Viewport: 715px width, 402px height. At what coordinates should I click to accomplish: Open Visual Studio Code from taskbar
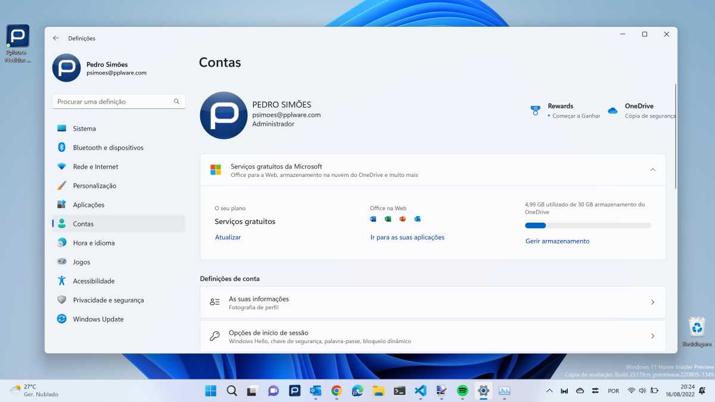(x=420, y=391)
